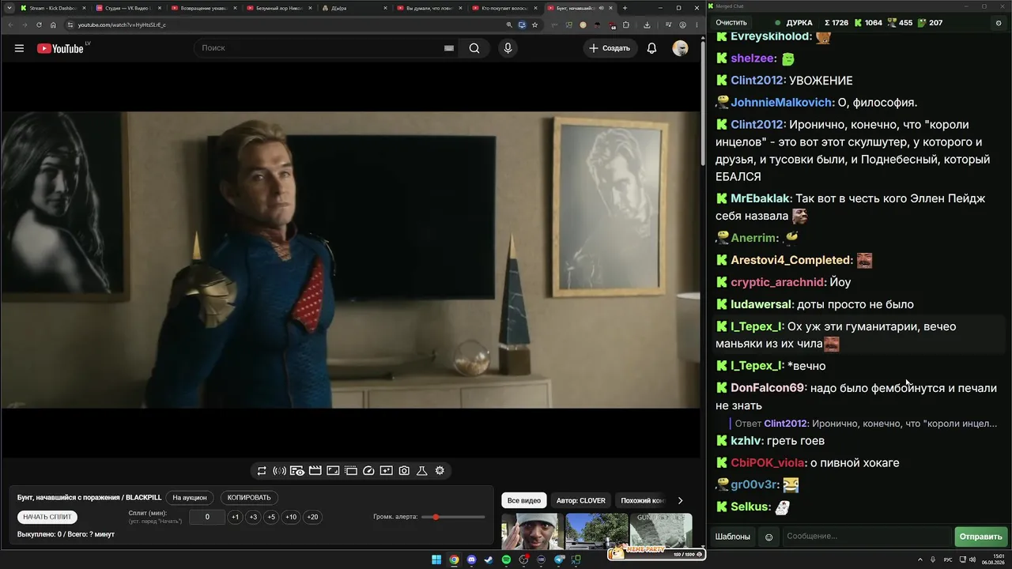Open Telegram from the taskbar
This screenshot has width=1012, height=569.
pyautogui.click(x=559, y=560)
